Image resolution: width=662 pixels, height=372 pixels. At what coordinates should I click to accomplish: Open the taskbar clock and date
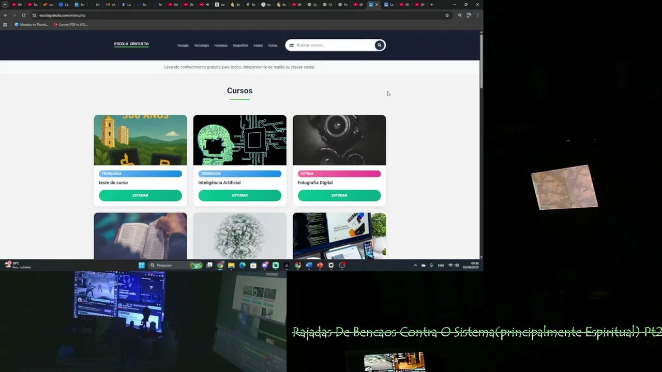click(471, 265)
